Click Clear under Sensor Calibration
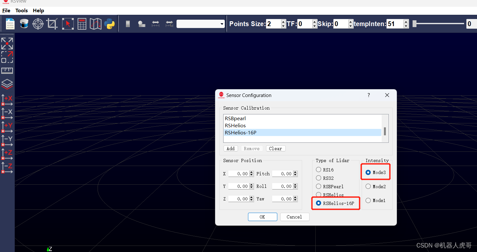Screen dimensions: 477x252 pyautogui.click(x=275, y=149)
